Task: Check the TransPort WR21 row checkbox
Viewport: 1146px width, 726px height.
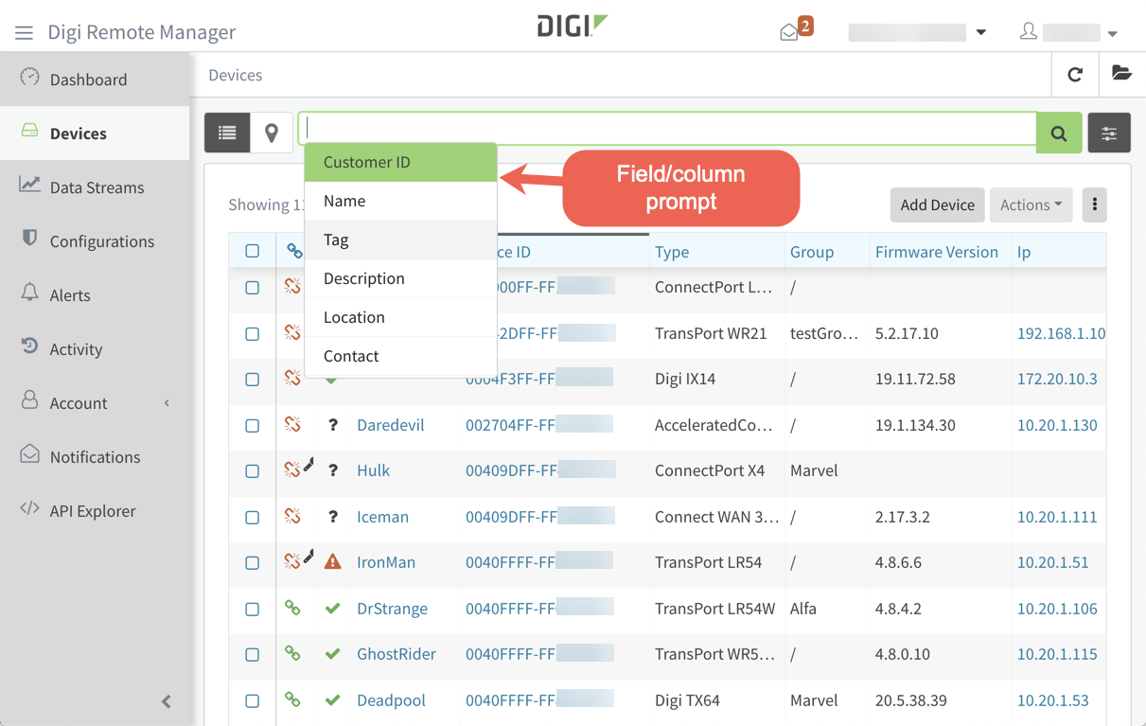Action: click(x=253, y=333)
